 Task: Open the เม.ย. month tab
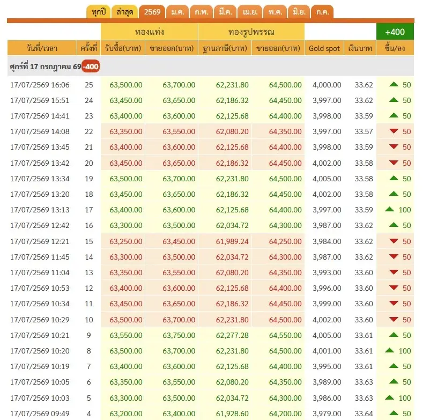(x=250, y=12)
